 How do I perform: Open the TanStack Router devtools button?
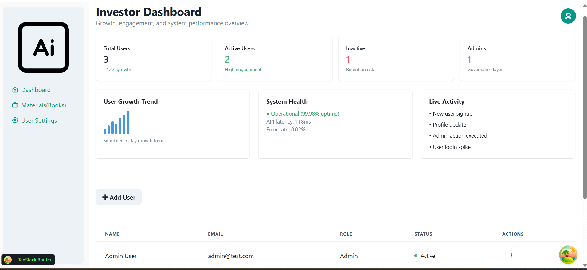pos(28,260)
